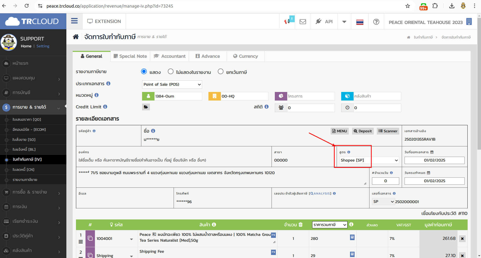Open browser extensions puzzle icon

pos(435,6)
